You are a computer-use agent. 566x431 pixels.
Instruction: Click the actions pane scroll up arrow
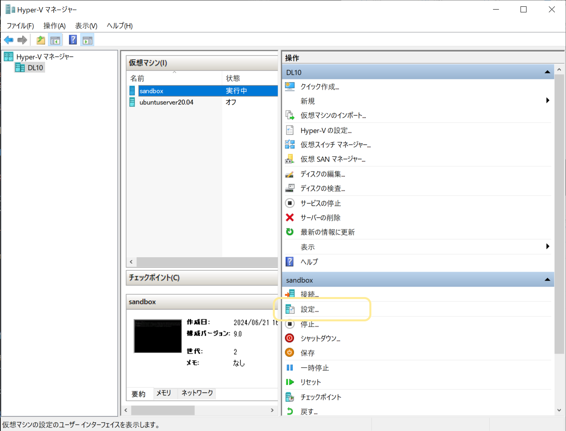click(559, 69)
